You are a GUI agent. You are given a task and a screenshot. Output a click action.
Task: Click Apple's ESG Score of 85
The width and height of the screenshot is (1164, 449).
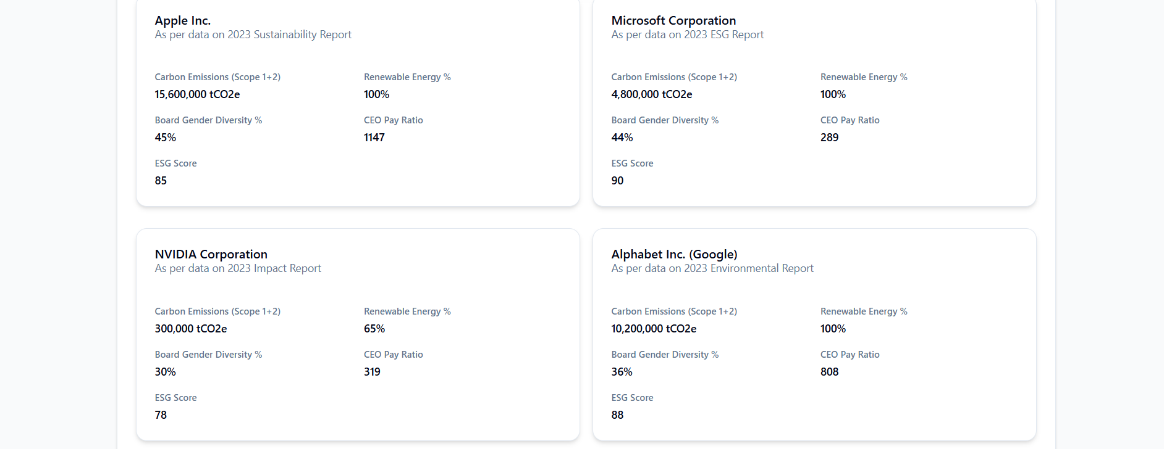tap(161, 181)
